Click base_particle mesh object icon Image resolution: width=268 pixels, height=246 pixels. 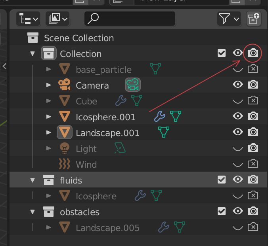pos(65,69)
